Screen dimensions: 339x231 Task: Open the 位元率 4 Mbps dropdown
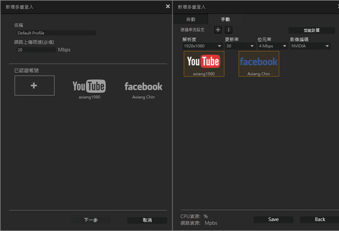point(272,46)
